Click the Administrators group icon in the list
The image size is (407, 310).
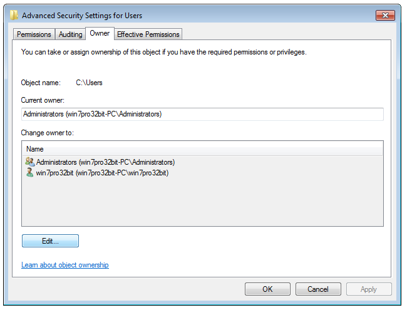pyautogui.click(x=29, y=162)
